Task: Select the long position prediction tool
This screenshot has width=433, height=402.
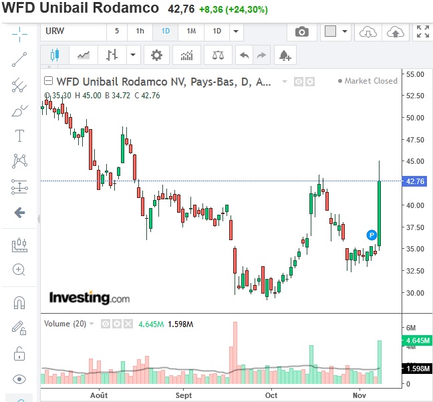Action: [19, 187]
